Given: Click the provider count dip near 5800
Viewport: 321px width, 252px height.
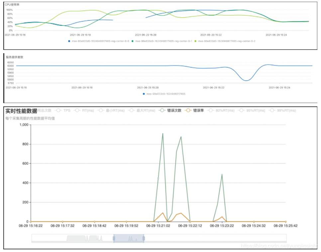Looking at the screenshot, I should (246, 80).
